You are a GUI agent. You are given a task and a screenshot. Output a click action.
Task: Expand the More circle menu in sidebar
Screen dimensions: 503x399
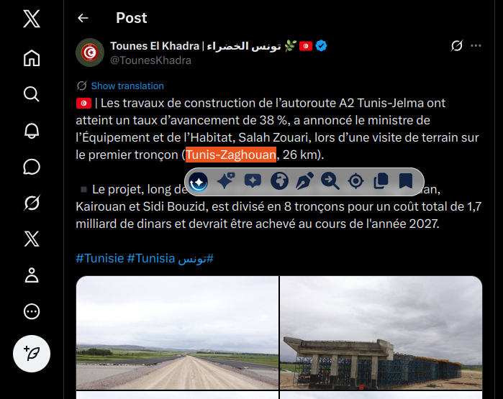[32, 311]
